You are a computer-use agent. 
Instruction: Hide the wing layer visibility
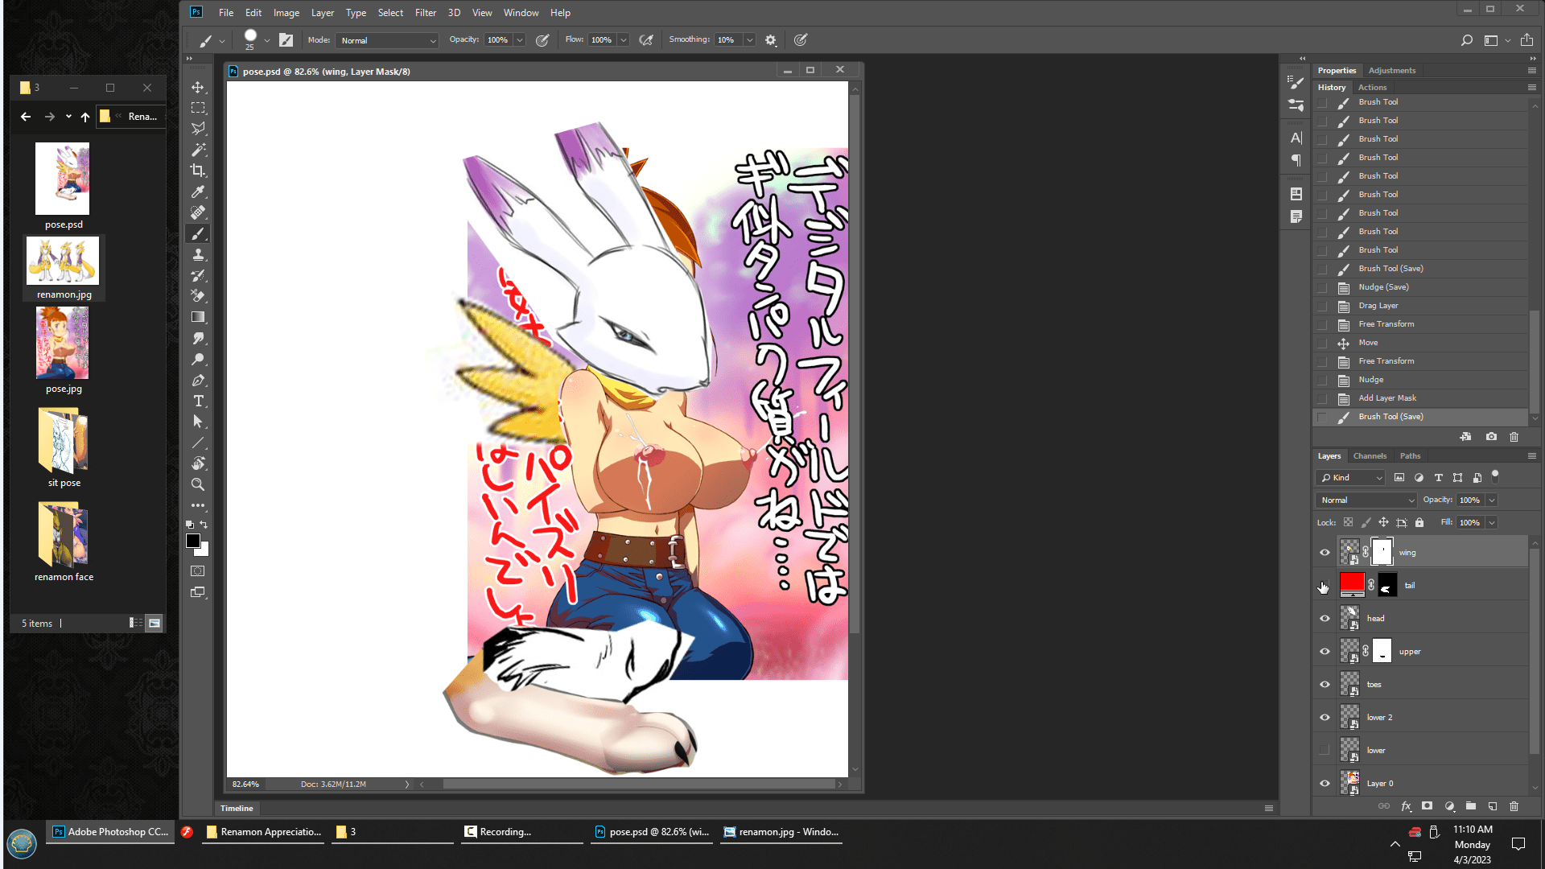[1325, 553]
